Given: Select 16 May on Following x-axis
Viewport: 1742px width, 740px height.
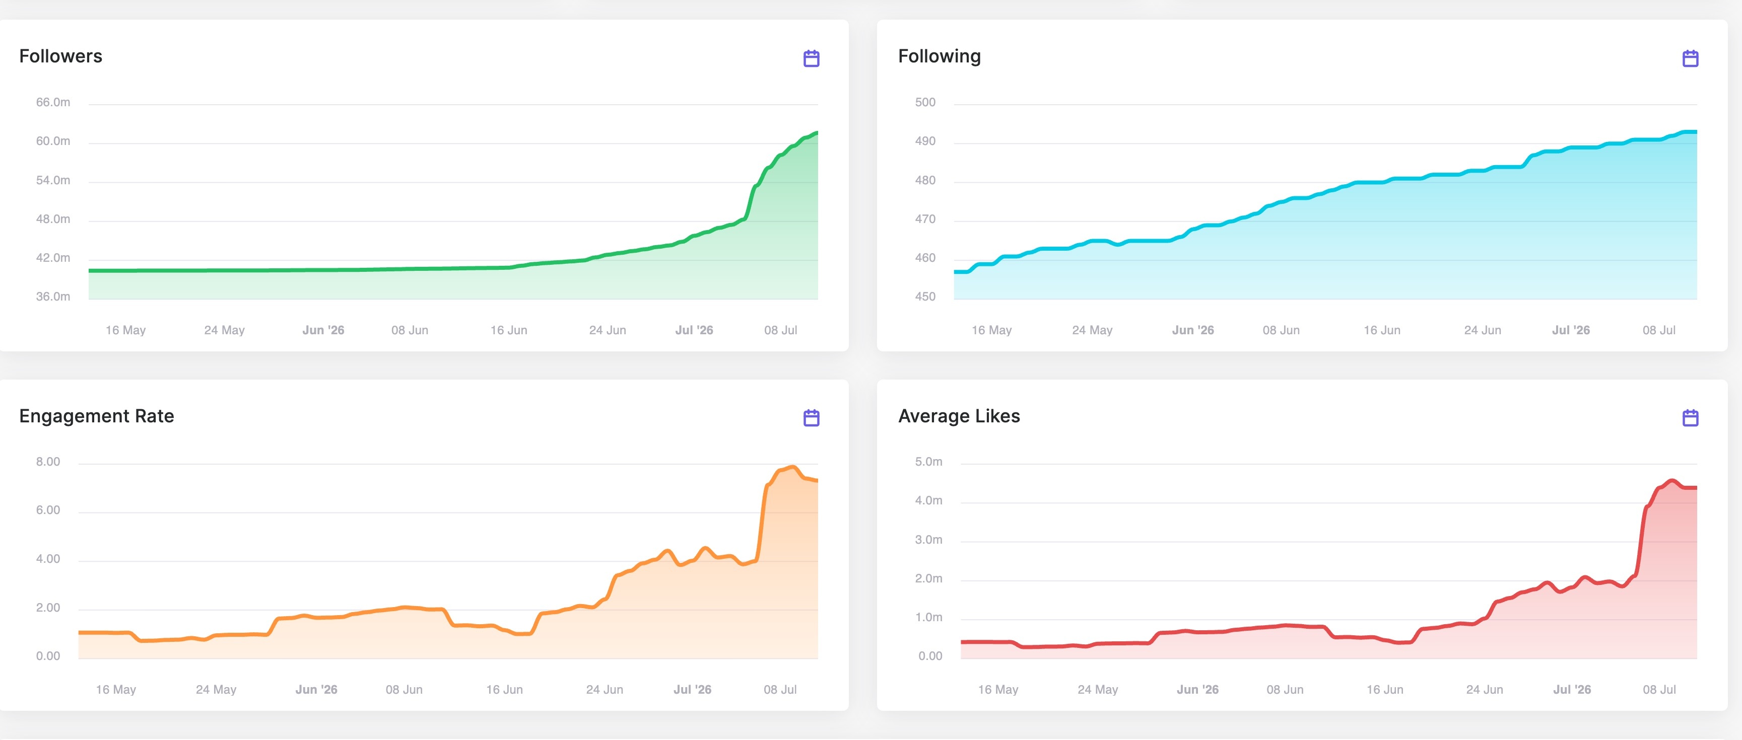Looking at the screenshot, I should 991,330.
